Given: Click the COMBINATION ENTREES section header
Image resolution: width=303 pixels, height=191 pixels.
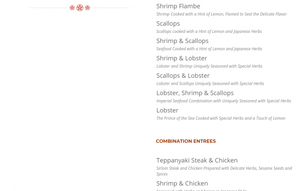Looking at the screenshot, I should click(186, 141).
